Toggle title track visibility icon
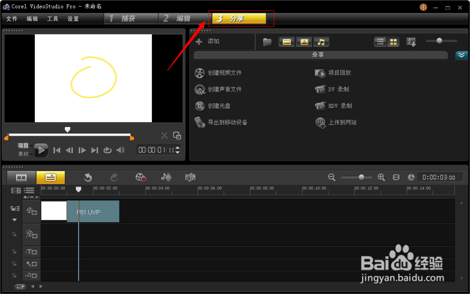 (x=31, y=252)
